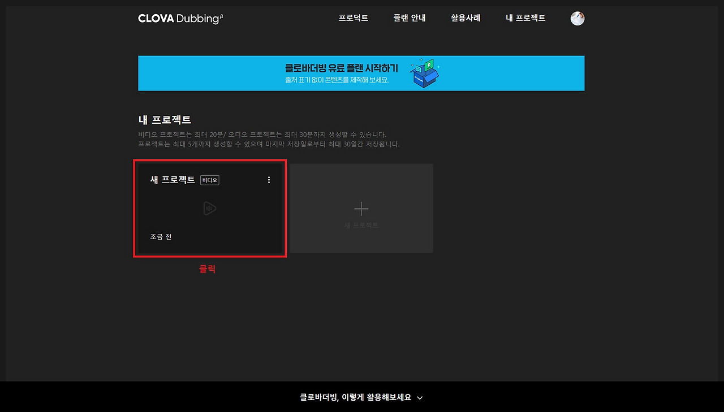The image size is (724, 412).
Task: Open the three-dot options menu on the project card
Action: 269,180
